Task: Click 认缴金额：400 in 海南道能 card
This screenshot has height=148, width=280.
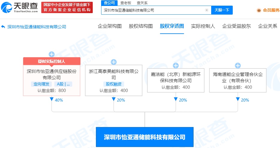Action: click(238, 87)
